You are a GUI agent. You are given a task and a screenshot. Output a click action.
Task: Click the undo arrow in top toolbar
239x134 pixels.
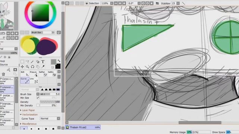point(67,3)
